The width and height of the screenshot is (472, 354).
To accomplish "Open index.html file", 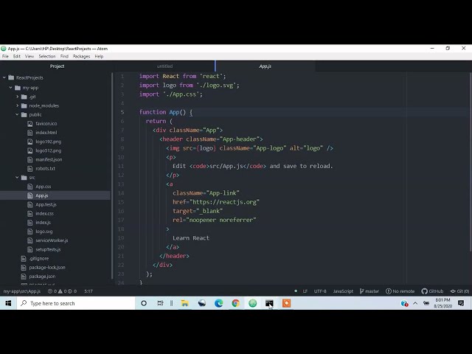I will coord(46,133).
